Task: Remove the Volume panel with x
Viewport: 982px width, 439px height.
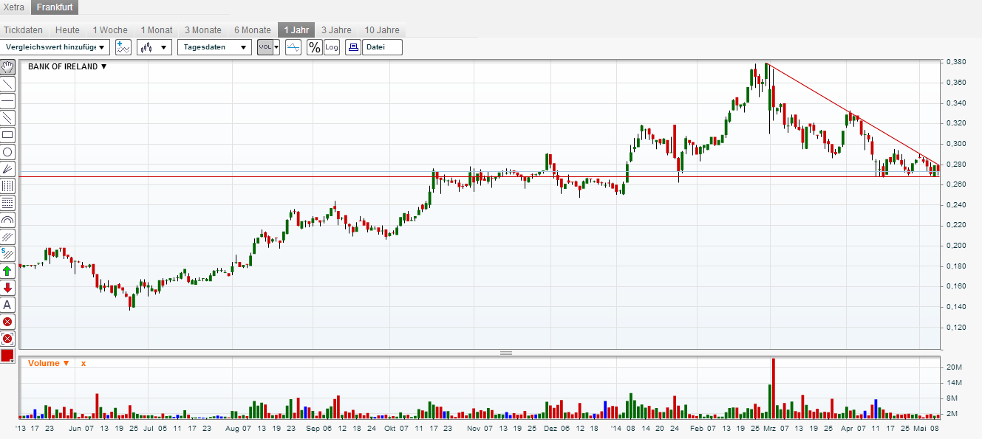Action: [83, 363]
